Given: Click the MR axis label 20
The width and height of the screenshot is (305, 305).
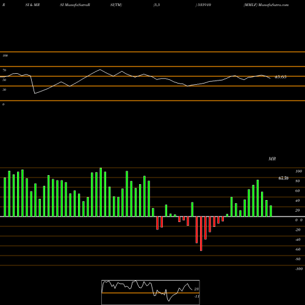Looking at the screenshot, I should pos(298,210).
